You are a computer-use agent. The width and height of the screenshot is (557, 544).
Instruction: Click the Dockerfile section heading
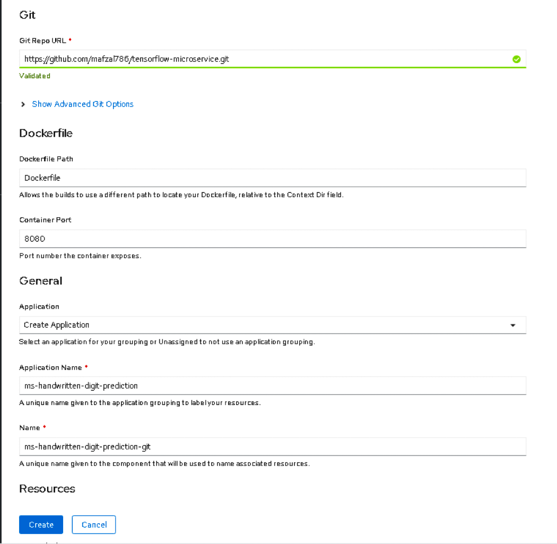pos(46,133)
